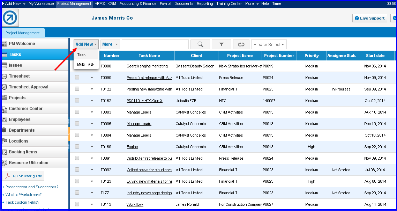Tick the checkbox for task T0091

77,158
